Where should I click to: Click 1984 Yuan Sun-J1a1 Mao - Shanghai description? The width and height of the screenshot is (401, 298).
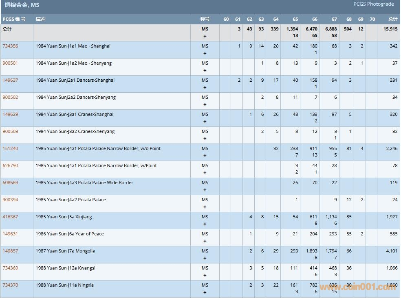click(73, 46)
